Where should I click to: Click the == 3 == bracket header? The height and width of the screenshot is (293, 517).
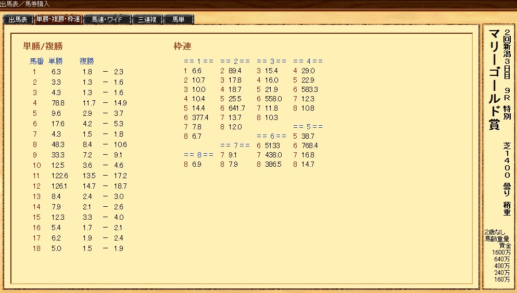271,61
